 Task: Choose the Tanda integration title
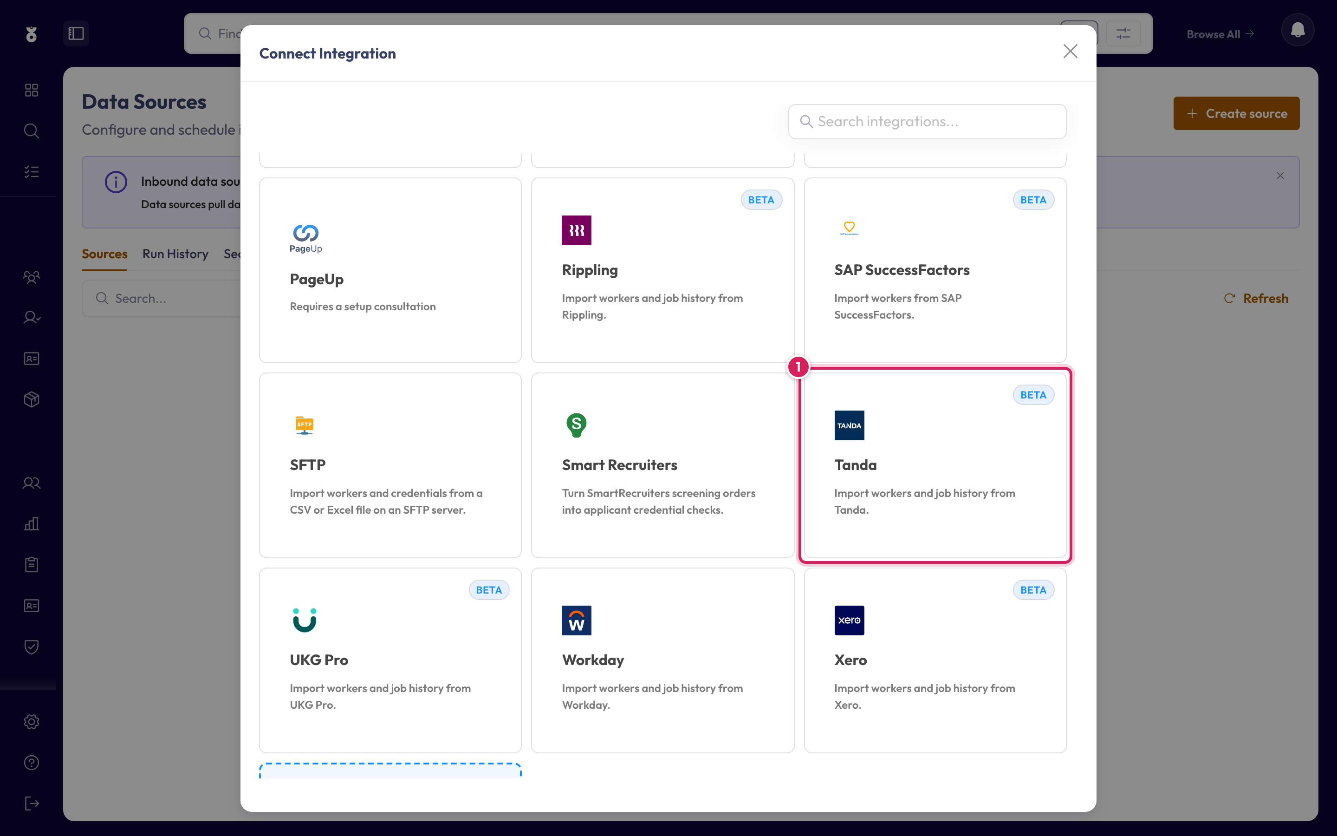(x=855, y=465)
